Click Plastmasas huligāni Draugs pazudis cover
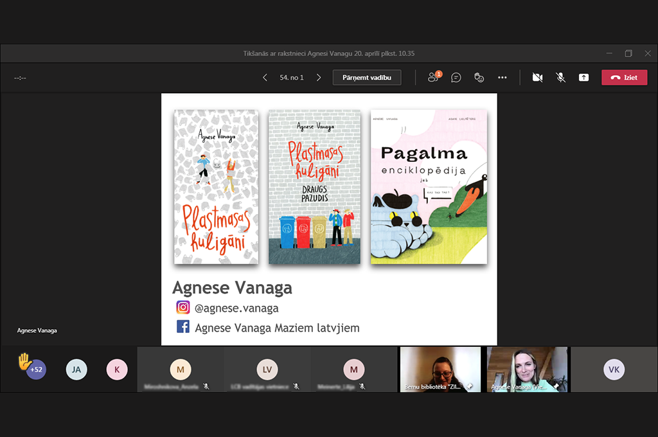Viewport: 658px width, 437px height. (x=314, y=187)
